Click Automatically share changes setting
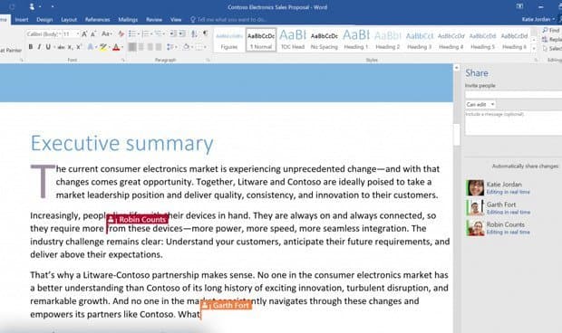This screenshot has height=333, width=562. click(525, 166)
